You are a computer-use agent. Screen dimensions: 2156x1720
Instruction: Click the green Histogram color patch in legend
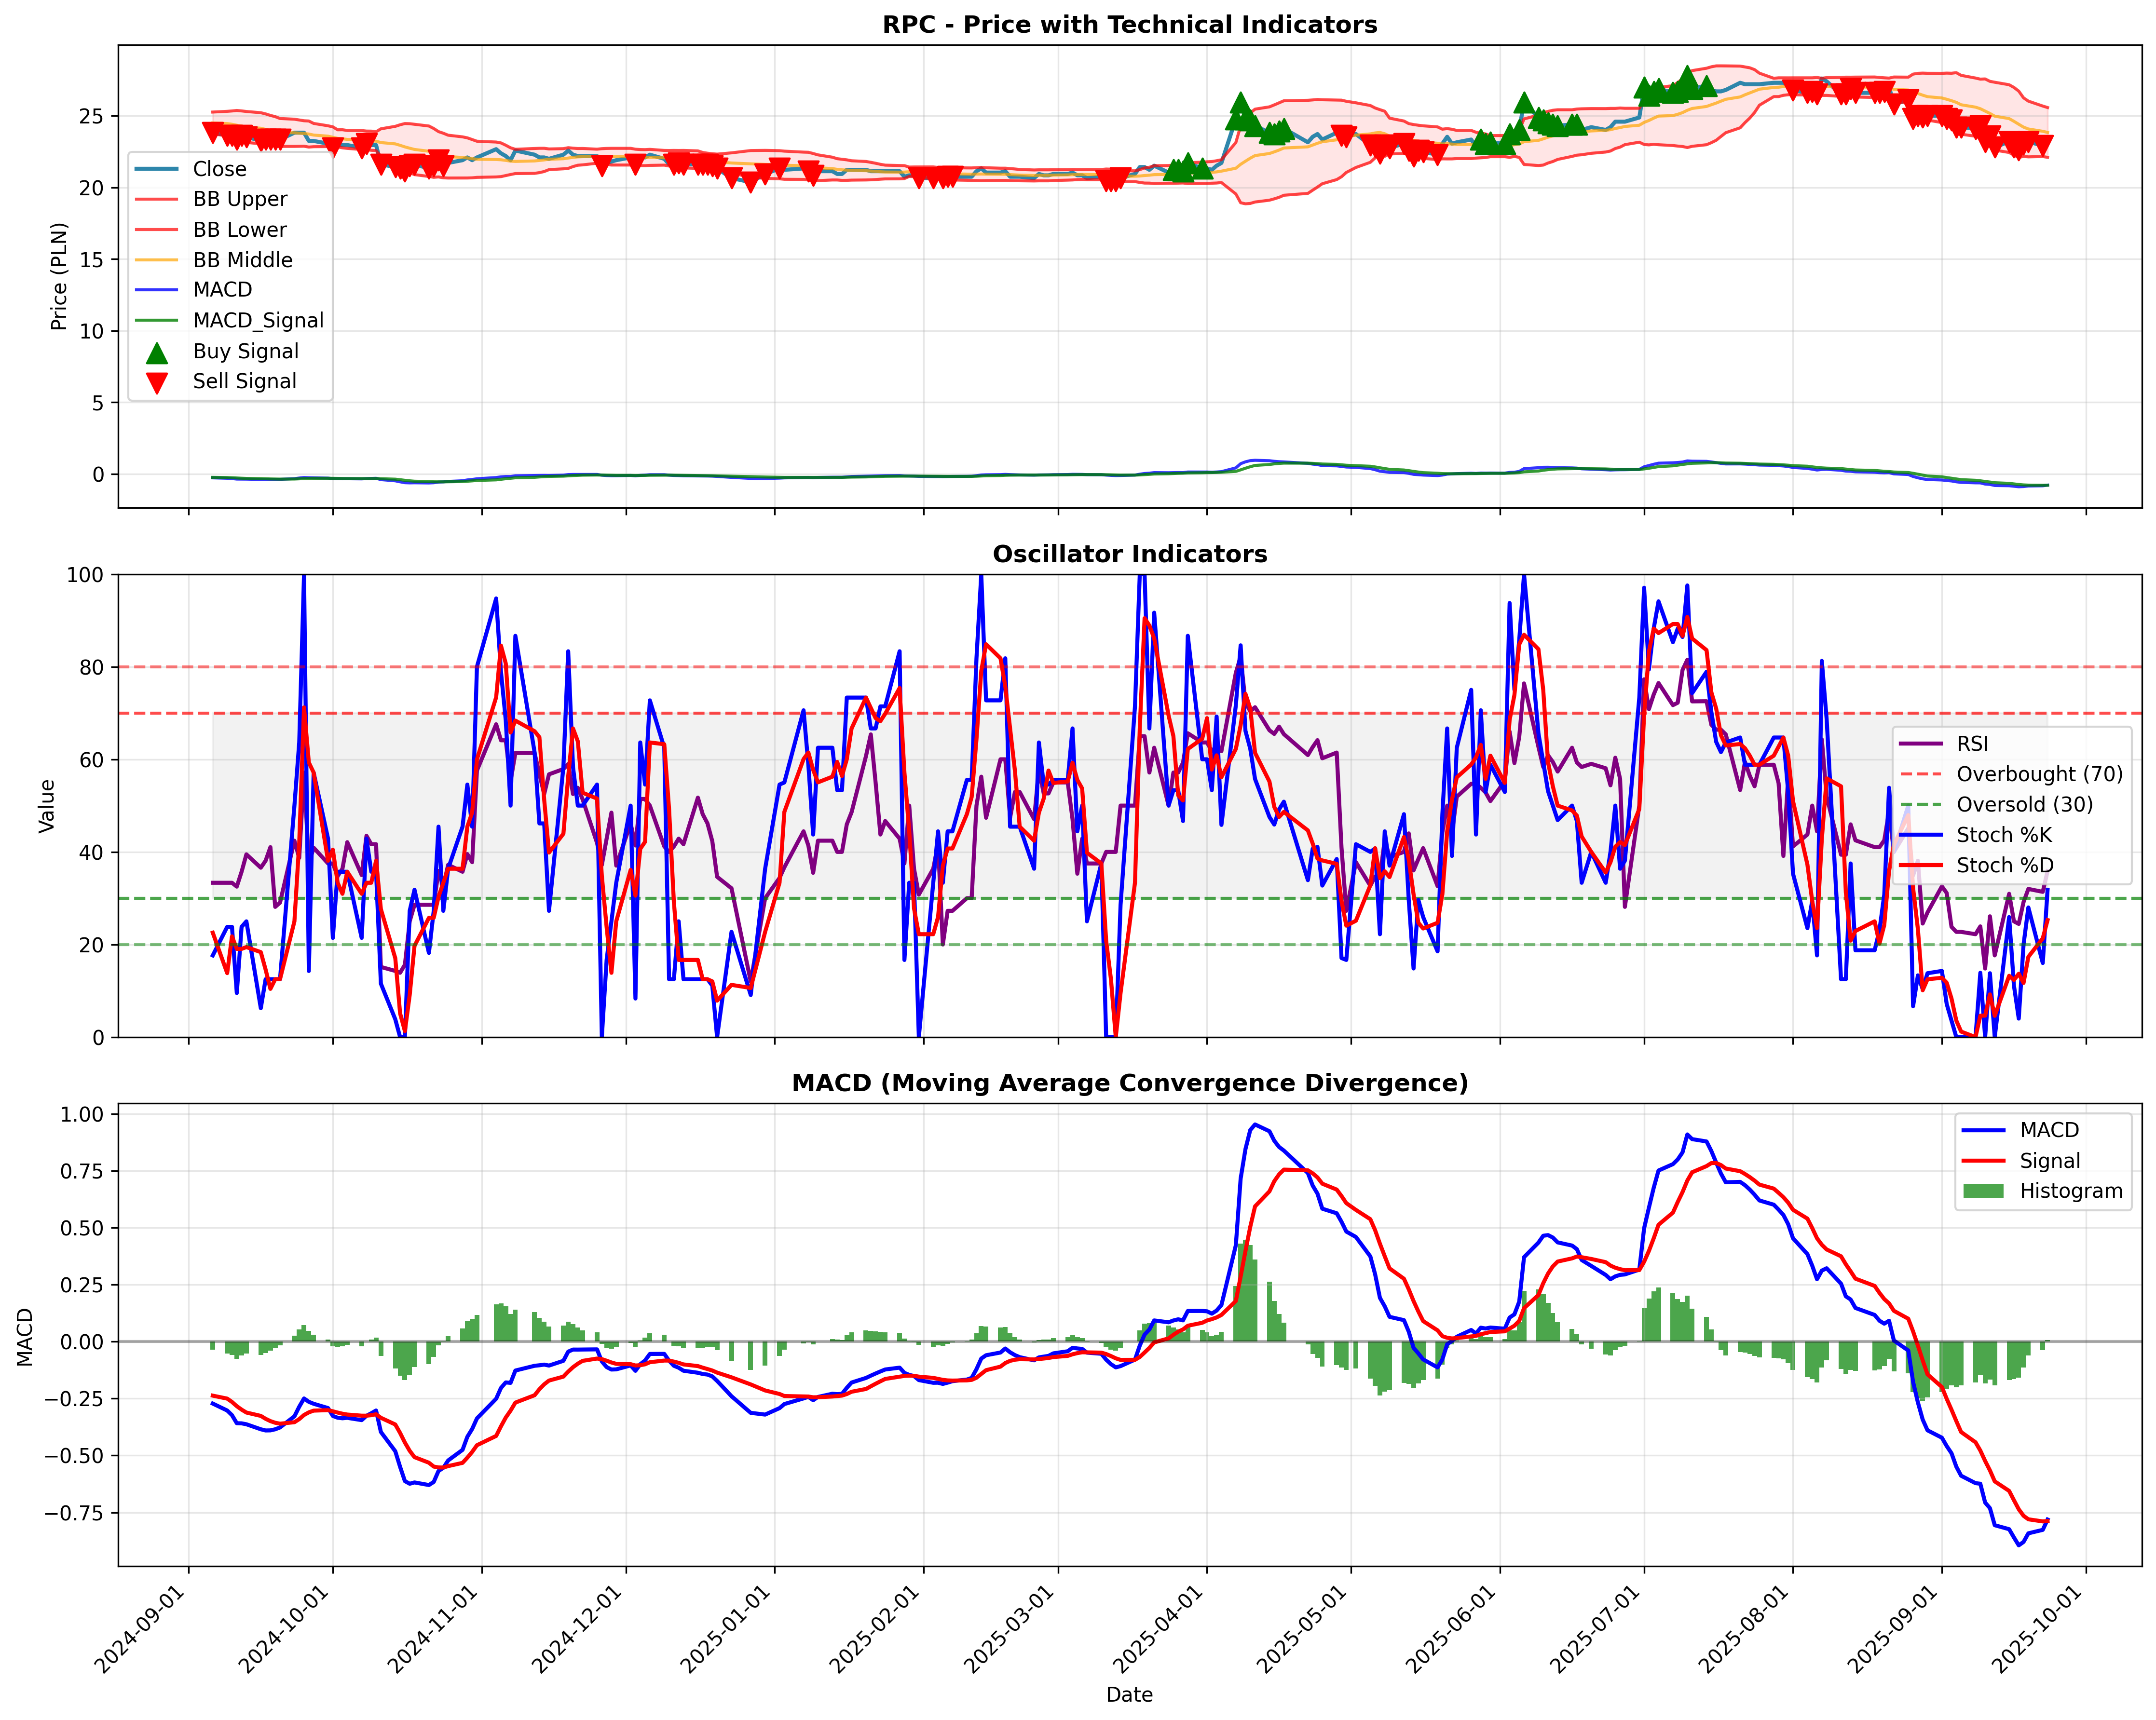coord(1984,1191)
